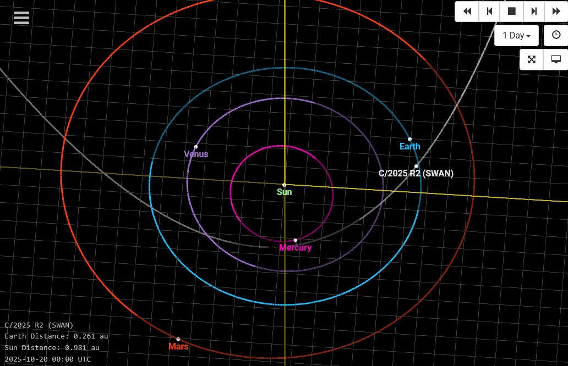Stop the orbit animation
This screenshot has width=568, height=366.
tap(511, 11)
